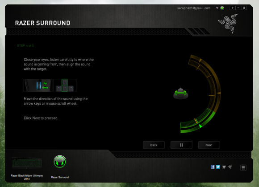Open the help question mark button
Screen dimensions: 259x187
pos(232,8)
